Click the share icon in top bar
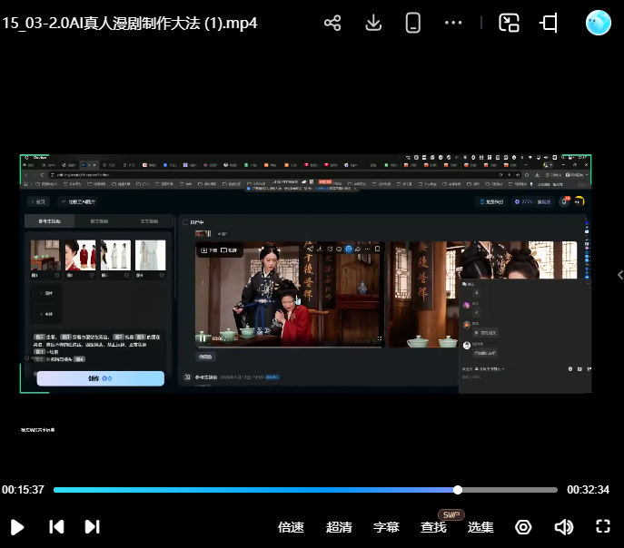Viewport: 624px width, 548px height. click(x=332, y=23)
